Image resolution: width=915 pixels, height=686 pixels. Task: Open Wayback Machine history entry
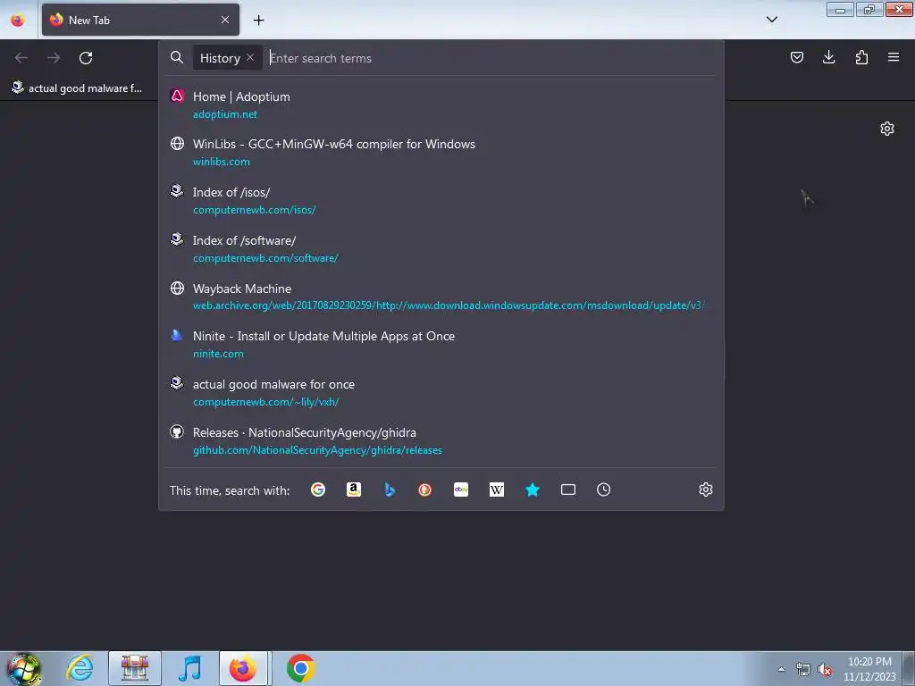(x=441, y=297)
